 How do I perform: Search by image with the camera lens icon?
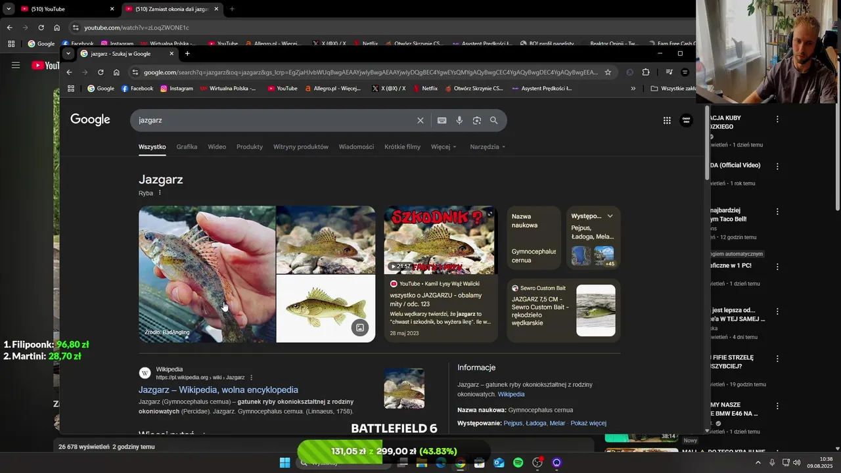[477, 120]
